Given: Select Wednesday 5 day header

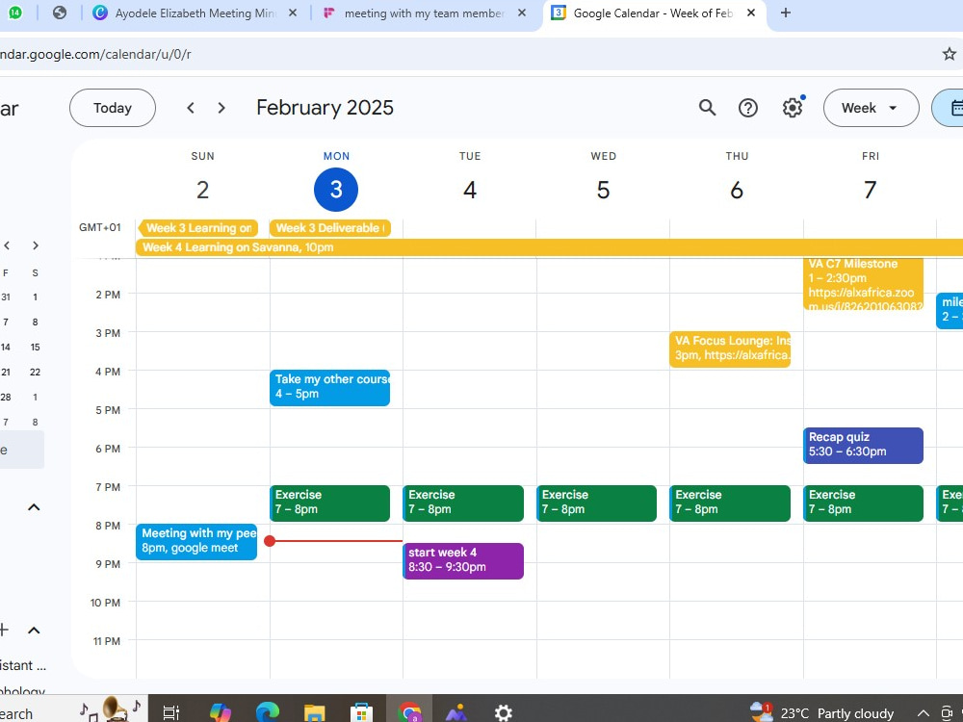Looking at the screenshot, I should 603,190.
